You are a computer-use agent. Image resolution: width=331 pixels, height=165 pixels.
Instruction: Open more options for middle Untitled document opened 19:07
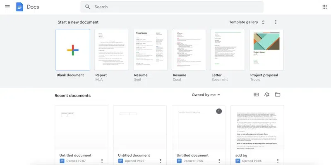161,161
